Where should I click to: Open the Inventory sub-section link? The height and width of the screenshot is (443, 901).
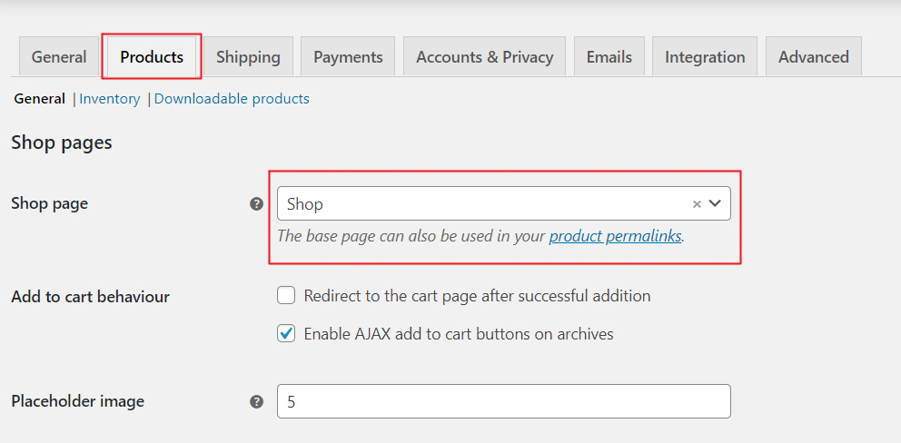pos(110,99)
